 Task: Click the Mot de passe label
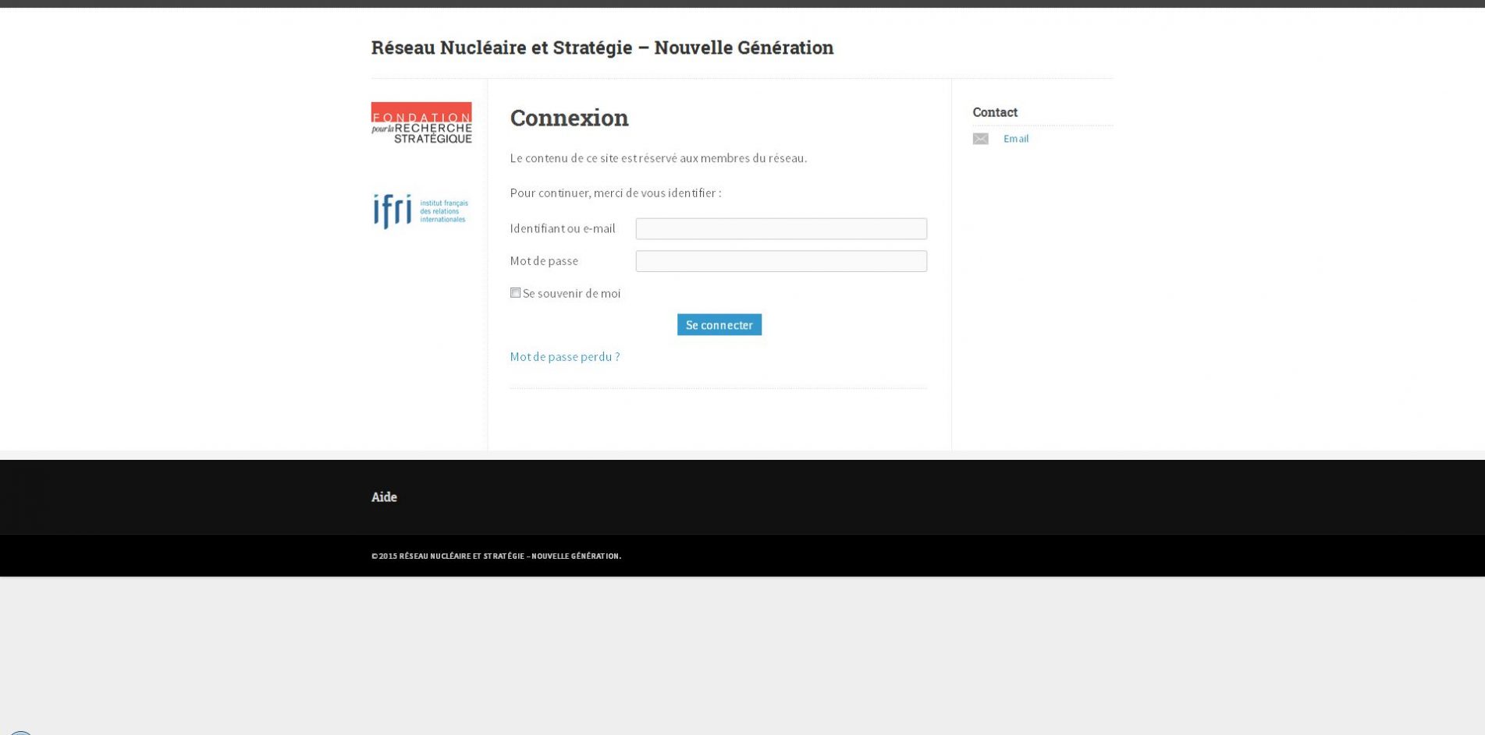[x=544, y=261]
